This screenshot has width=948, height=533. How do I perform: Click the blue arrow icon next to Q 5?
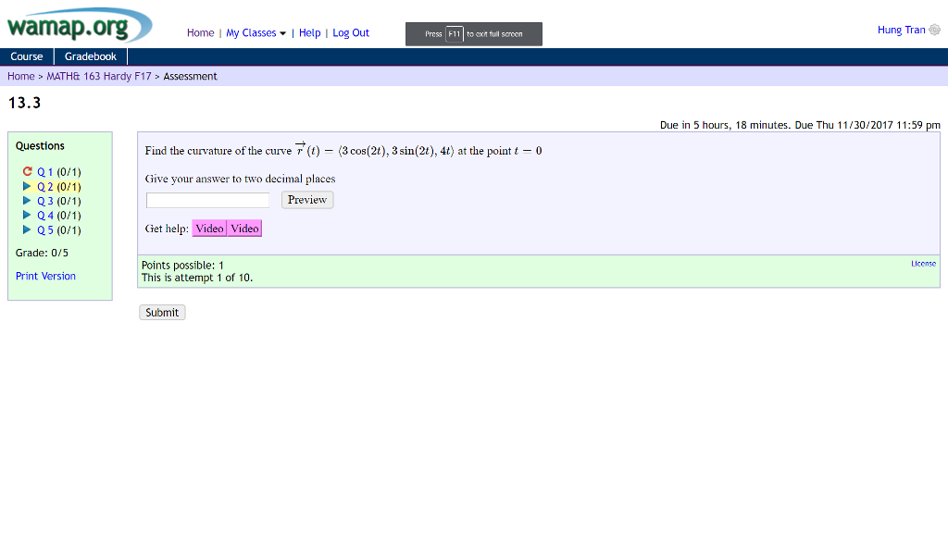pyautogui.click(x=29, y=229)
